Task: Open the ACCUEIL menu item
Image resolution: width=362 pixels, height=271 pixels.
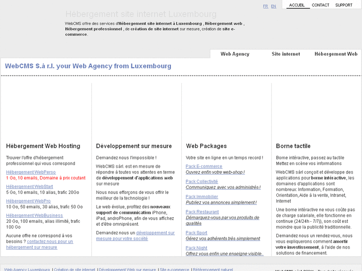Action: [x=297, y=5]
